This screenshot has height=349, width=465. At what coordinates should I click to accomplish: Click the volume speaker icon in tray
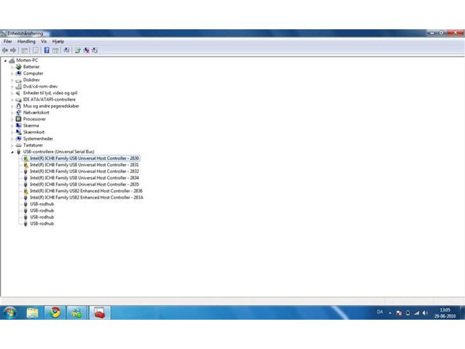(425, 313)
